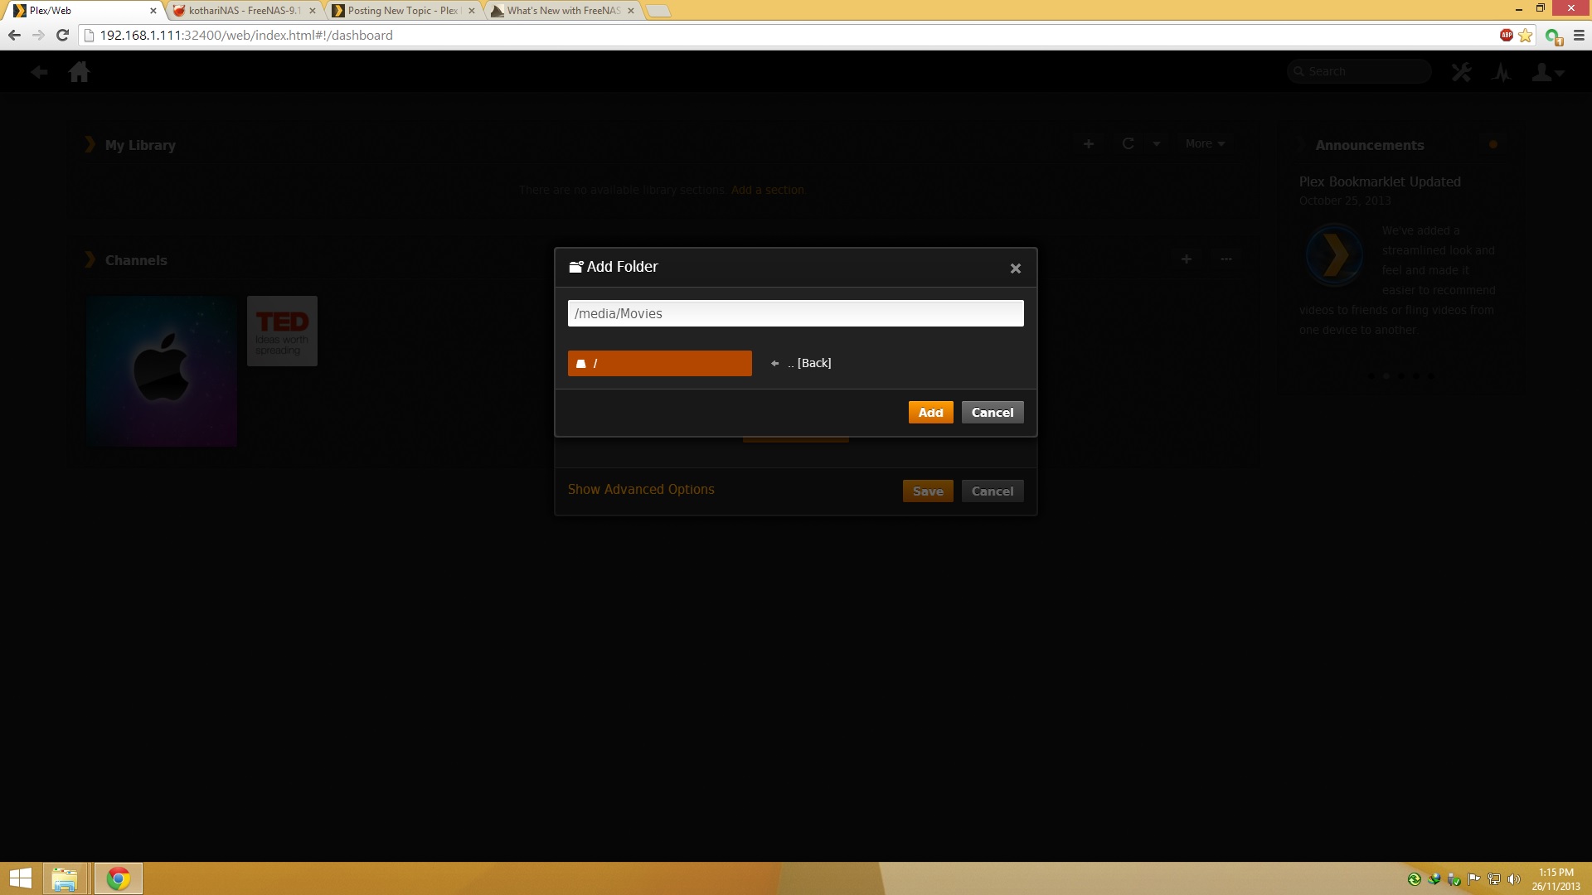1592x895 pixels.
Task: Open File Explorer from the taskbar
Action: 65,878
